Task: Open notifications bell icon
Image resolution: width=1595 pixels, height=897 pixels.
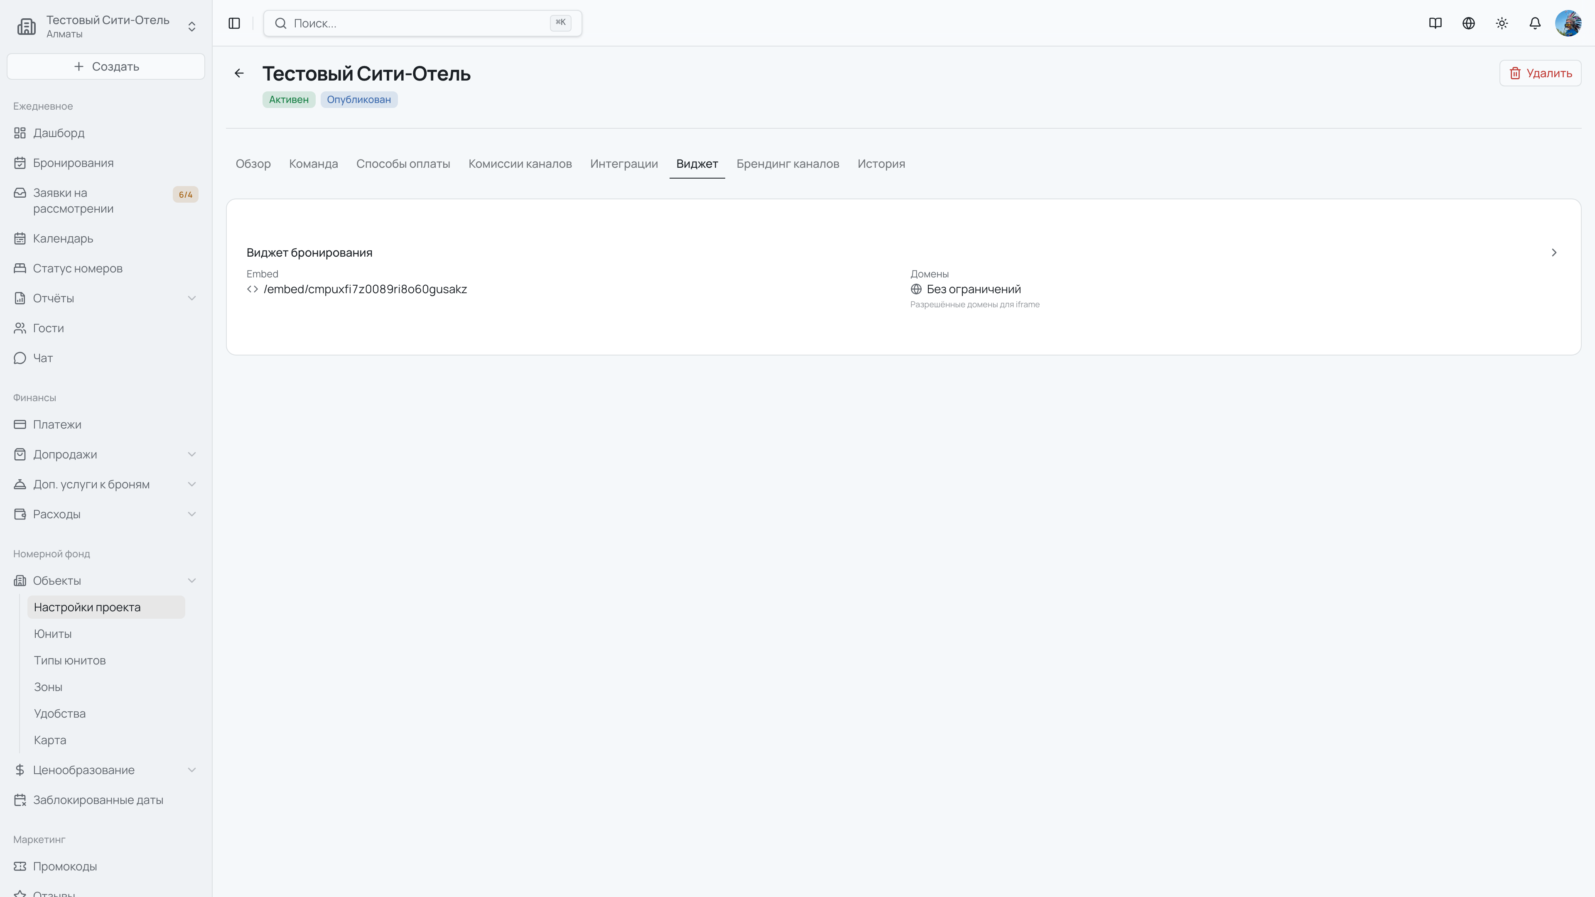Action: (1535, 23)
